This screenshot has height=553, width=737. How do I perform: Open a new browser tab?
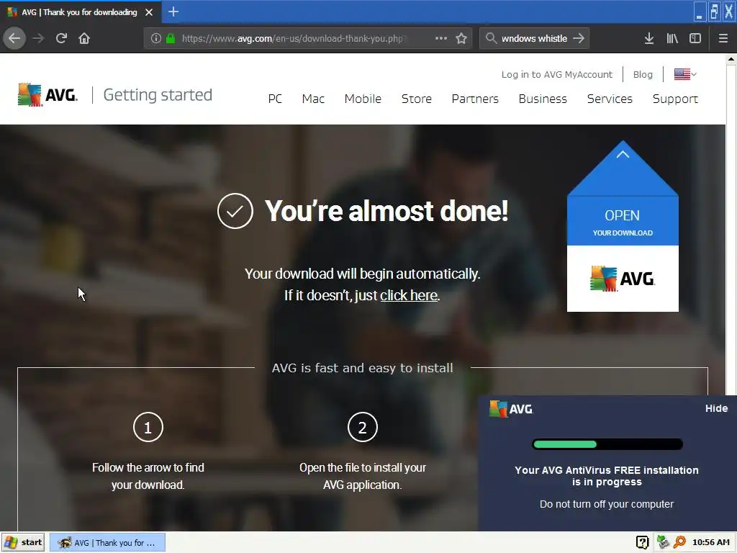click(173, 12)
